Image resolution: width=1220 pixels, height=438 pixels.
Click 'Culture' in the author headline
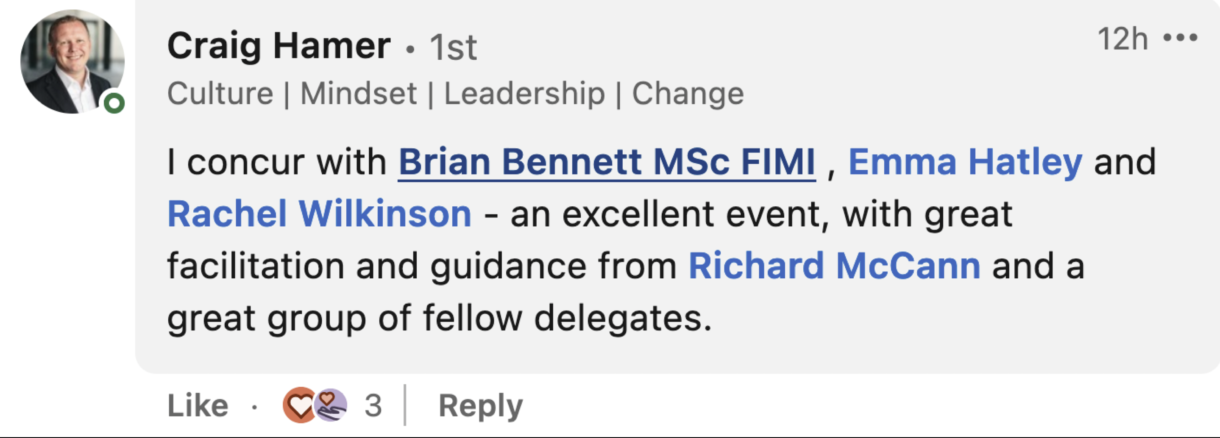click(220, 93)
